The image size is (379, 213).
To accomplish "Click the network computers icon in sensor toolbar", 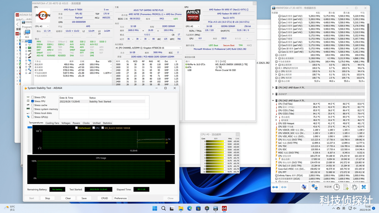I will click(315, 187).
